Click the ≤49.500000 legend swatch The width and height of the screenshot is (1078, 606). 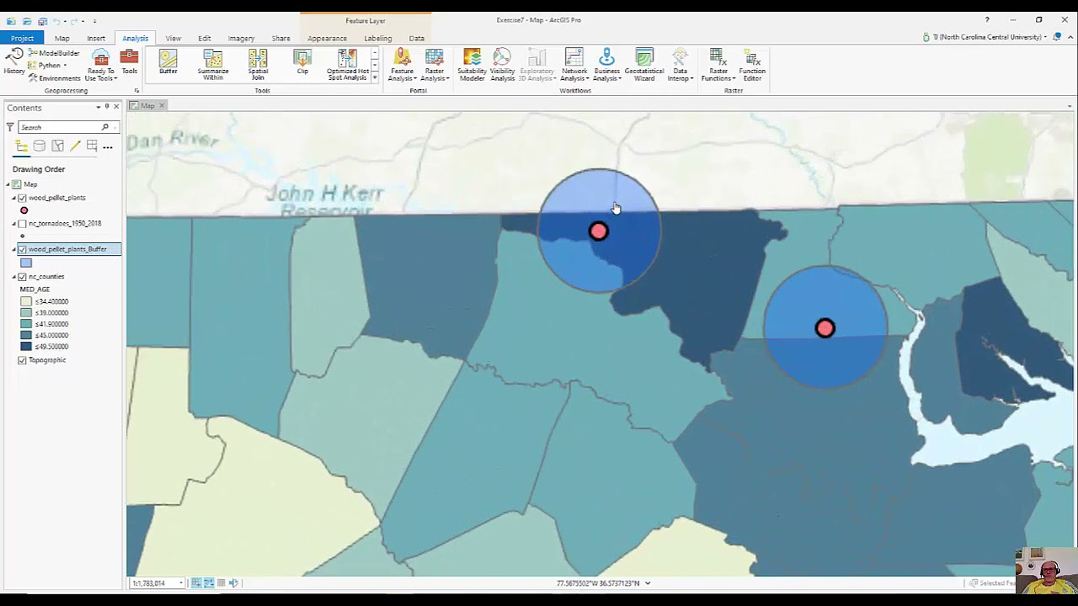coord(26,347)
